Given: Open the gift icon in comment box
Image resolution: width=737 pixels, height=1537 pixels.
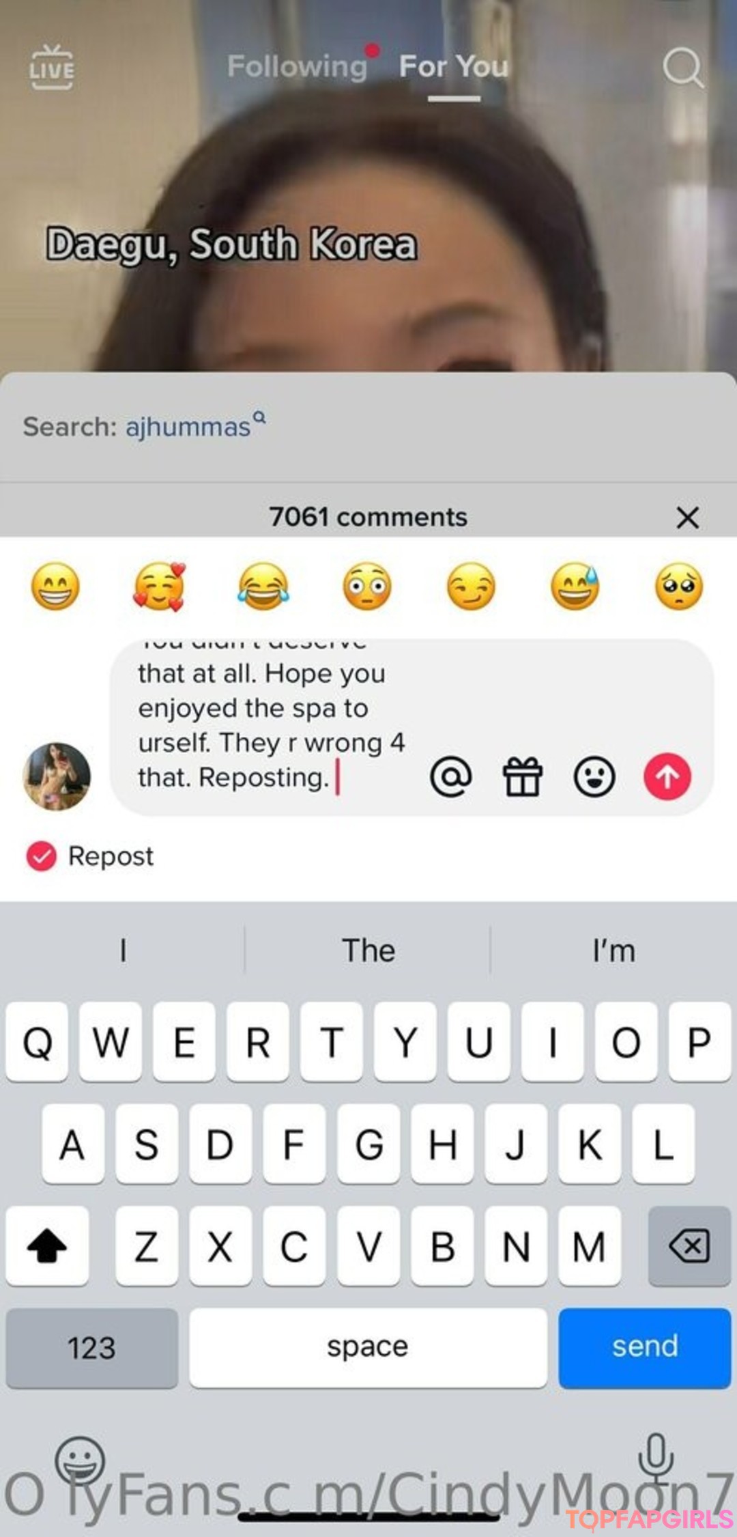Looking at the screenshot, I should [523, 777].
